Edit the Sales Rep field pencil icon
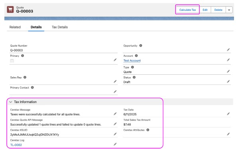Image resolution: width=236 pixels, height=149 pixels. point(115,81)
